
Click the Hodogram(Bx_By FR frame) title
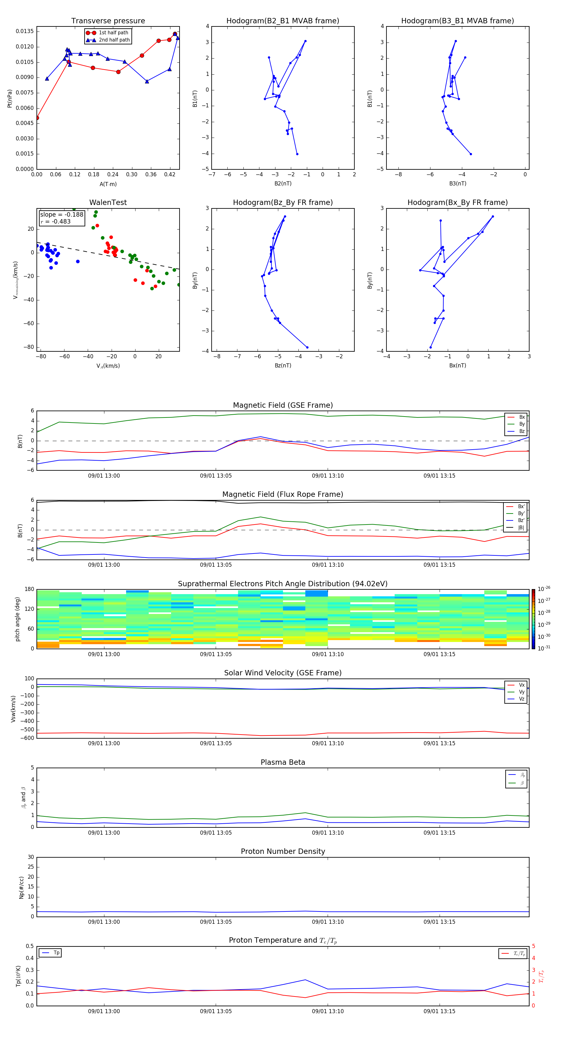[458, 202]
